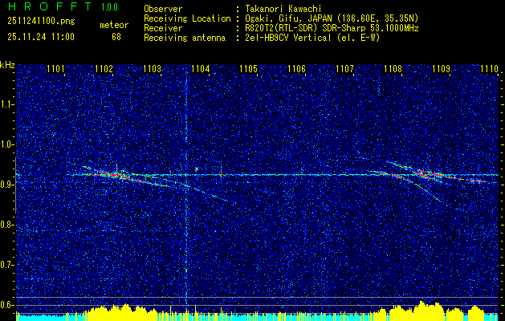This screenshot has width=505, height=321.
Task: Click the 1106 time axis marker
Action: click(x=296, y=68)
